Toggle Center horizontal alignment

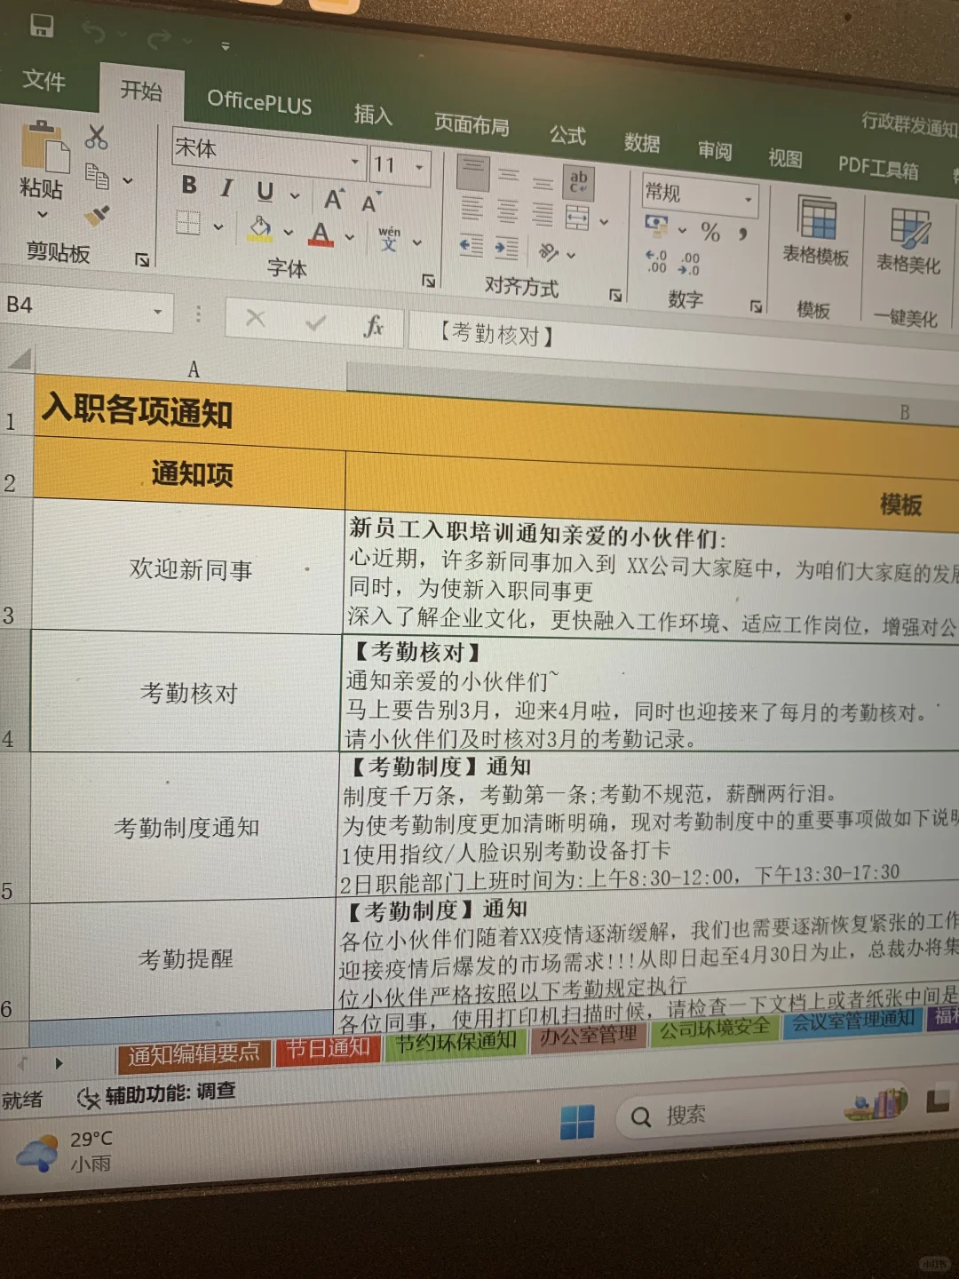coord(507,211)
